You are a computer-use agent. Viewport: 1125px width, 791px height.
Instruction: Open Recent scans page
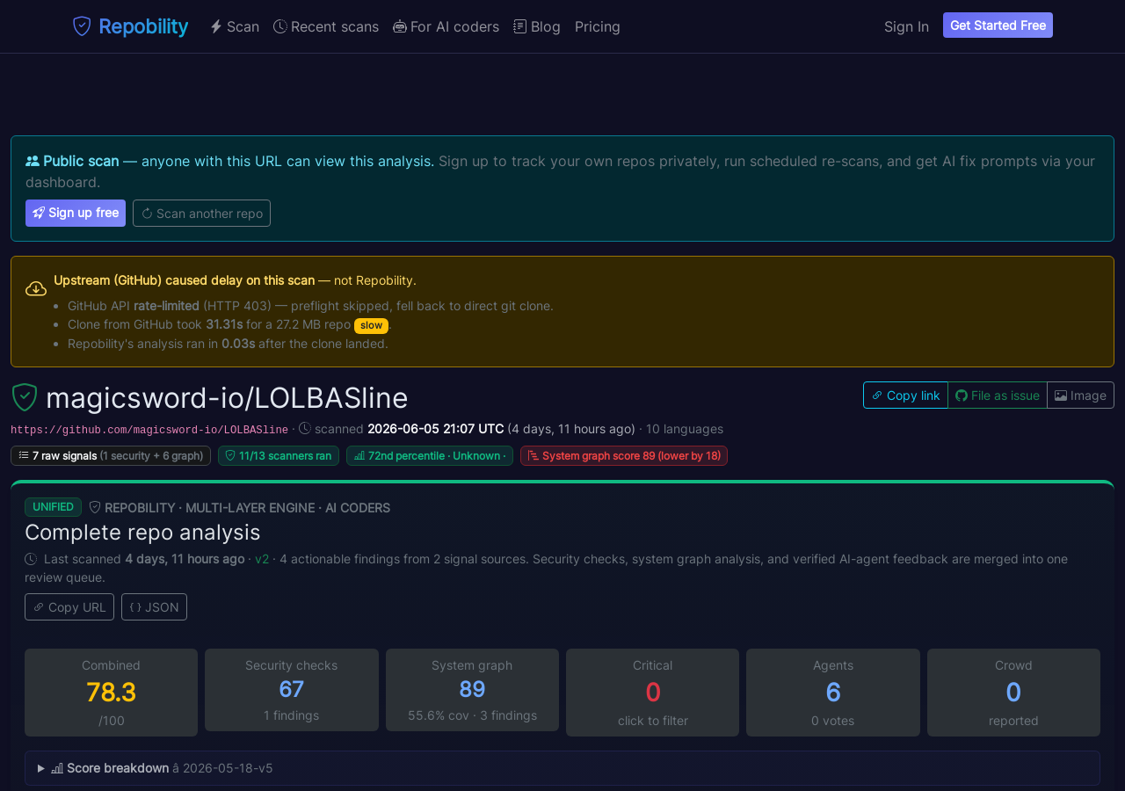[326, 26]
